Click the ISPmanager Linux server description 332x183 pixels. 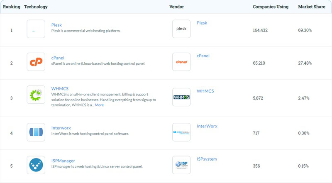click(97, 166)
